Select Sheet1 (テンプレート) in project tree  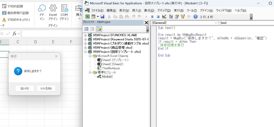(115, 60)
